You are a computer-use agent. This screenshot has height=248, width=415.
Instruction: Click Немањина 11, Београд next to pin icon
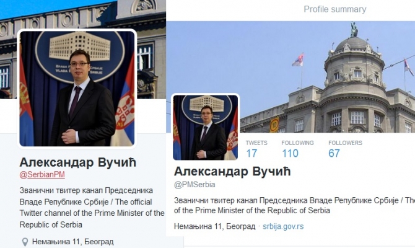[x=73, y=242]
